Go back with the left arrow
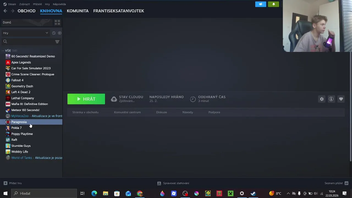The width and height of the screenshot is (352, 198). pos(5,11)
